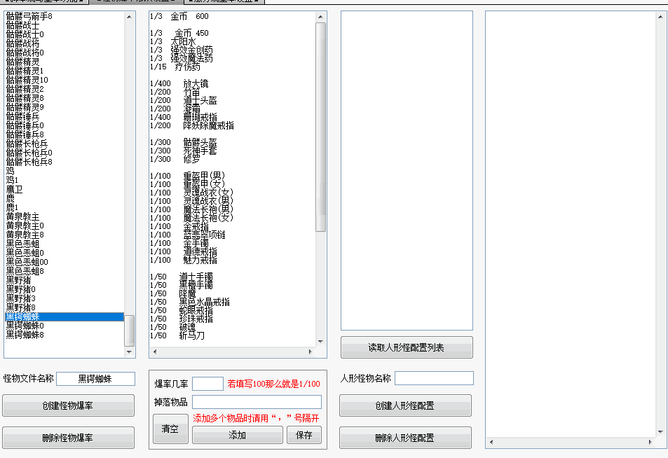Screen dimensions: 668x458
Task: Select 骷髅弓箭手8 in monster list
Action: pos(29,16)
